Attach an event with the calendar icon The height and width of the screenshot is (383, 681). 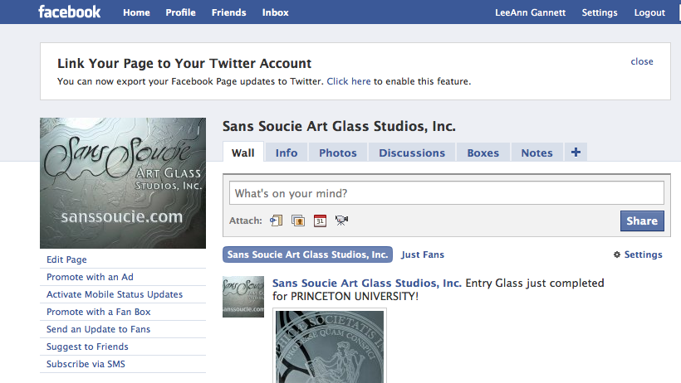point(320,221)
